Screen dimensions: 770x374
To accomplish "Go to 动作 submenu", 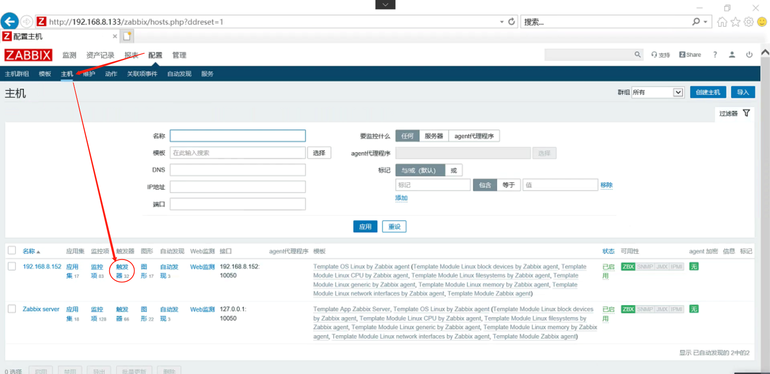I will [x=111, y=74].
